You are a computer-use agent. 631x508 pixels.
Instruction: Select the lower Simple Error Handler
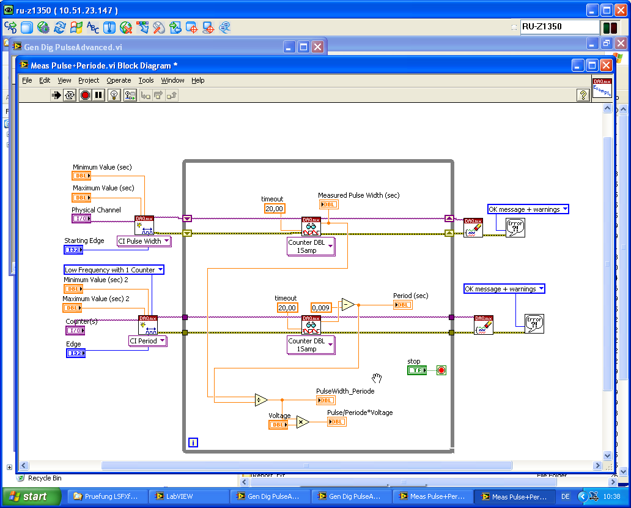click(x=534, y=324)
